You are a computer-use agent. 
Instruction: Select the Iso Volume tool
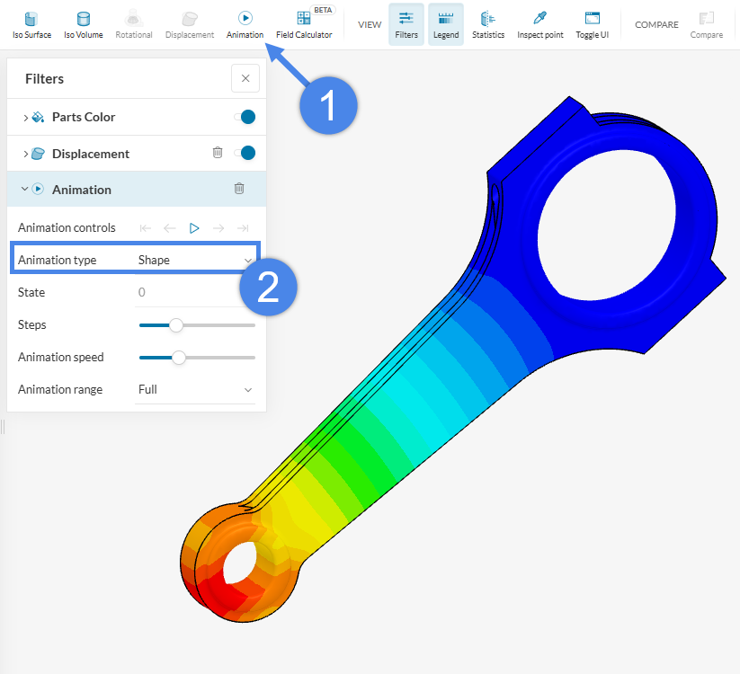click(x=83, y=19)
